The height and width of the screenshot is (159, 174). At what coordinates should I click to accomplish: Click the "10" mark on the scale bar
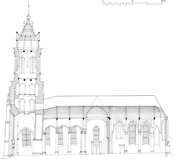click(x=132, y=1)
